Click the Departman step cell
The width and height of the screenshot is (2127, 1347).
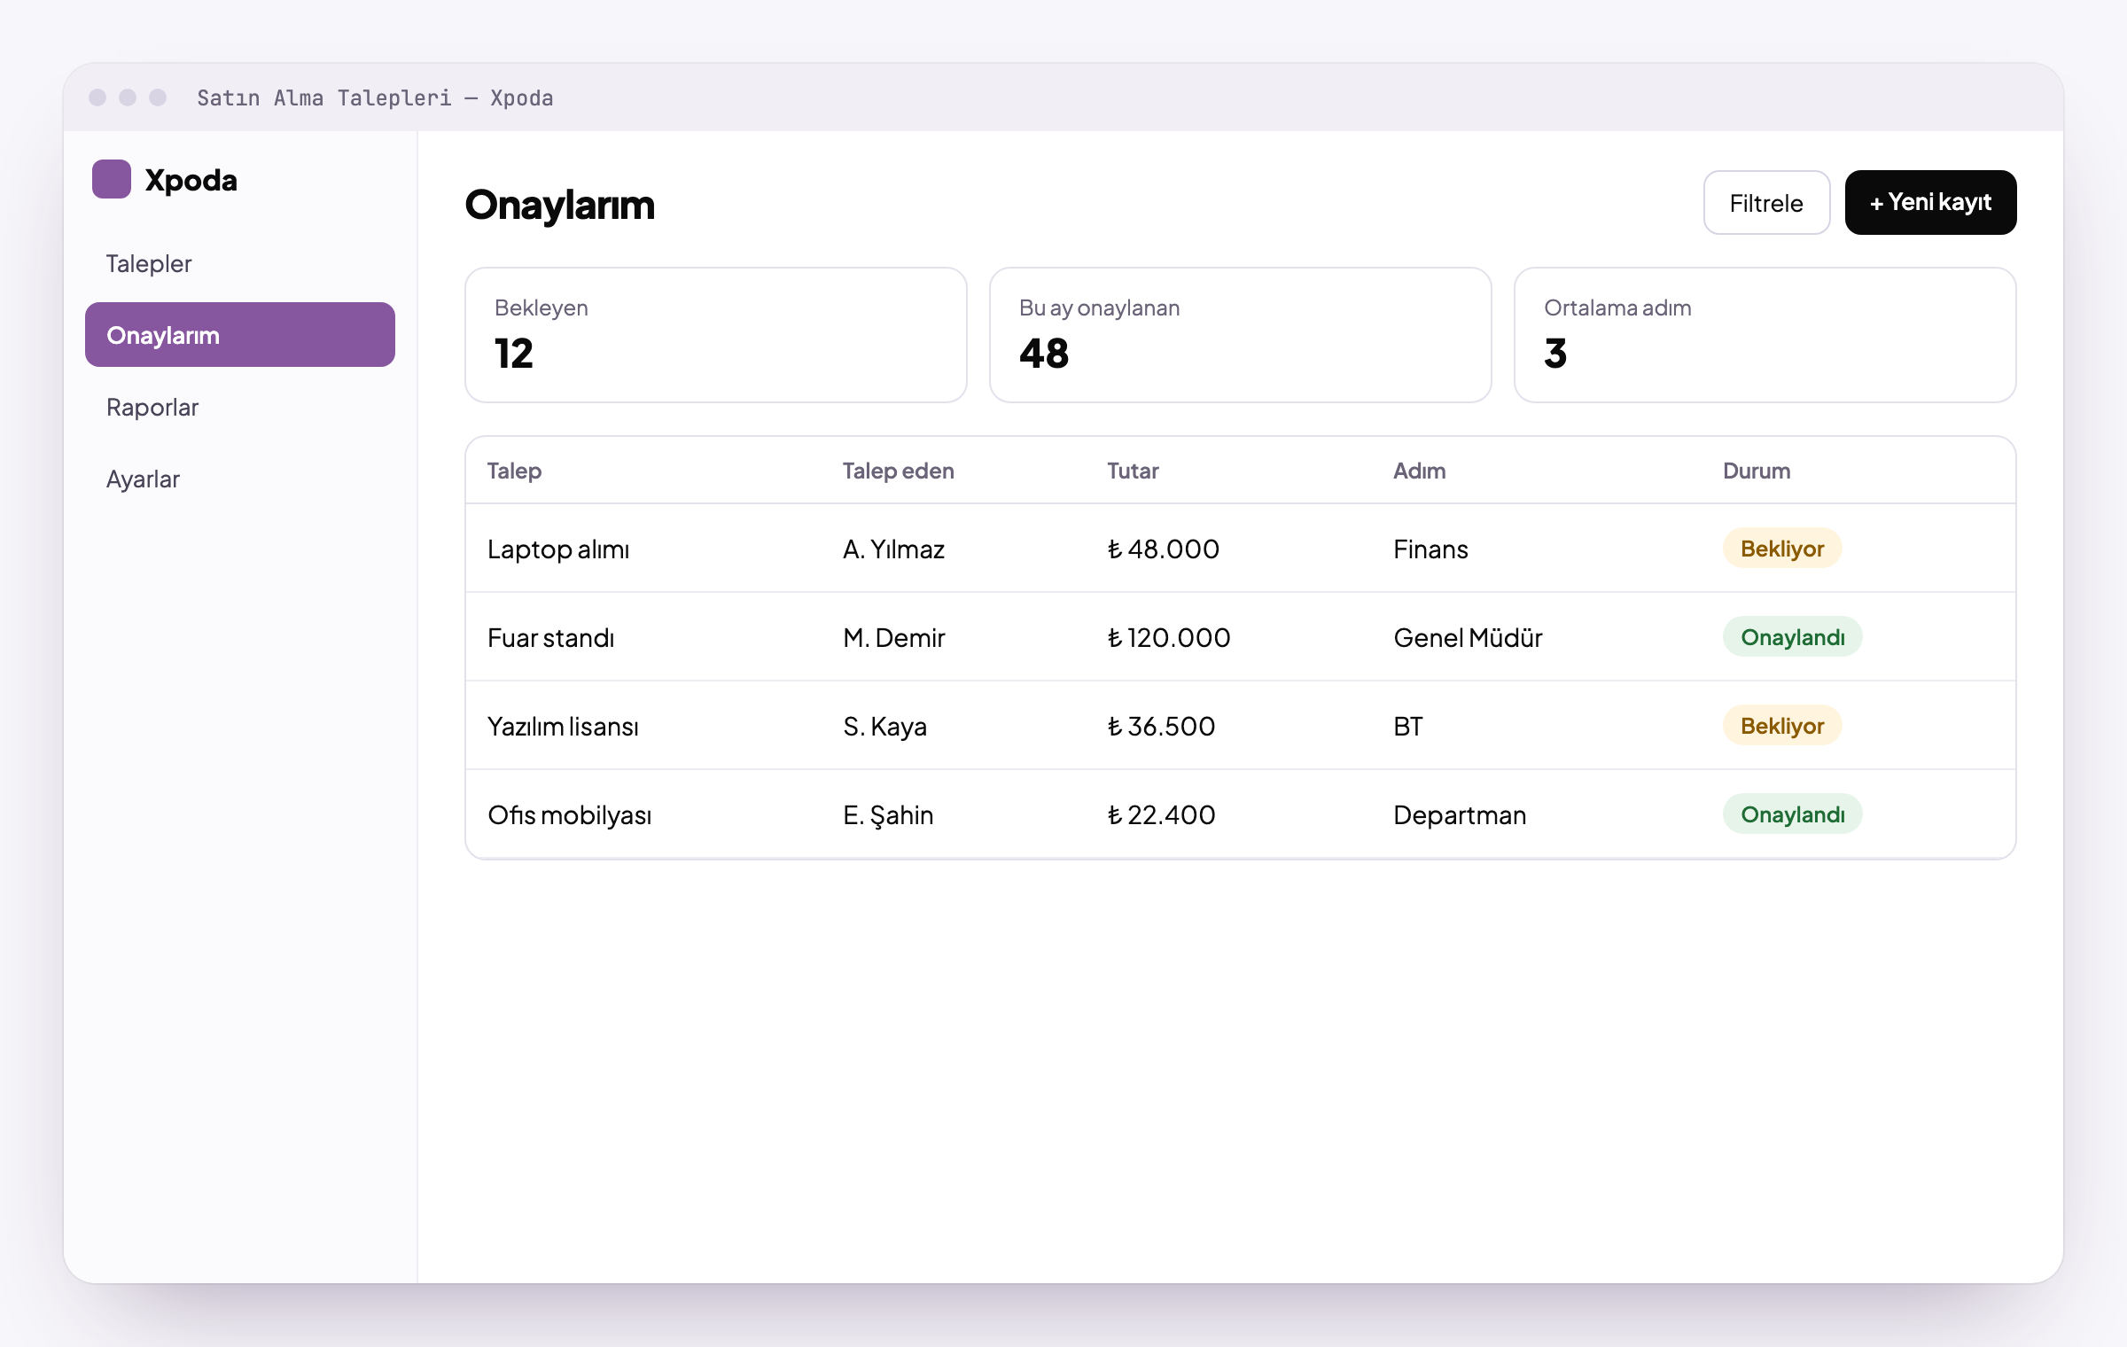1460,814
